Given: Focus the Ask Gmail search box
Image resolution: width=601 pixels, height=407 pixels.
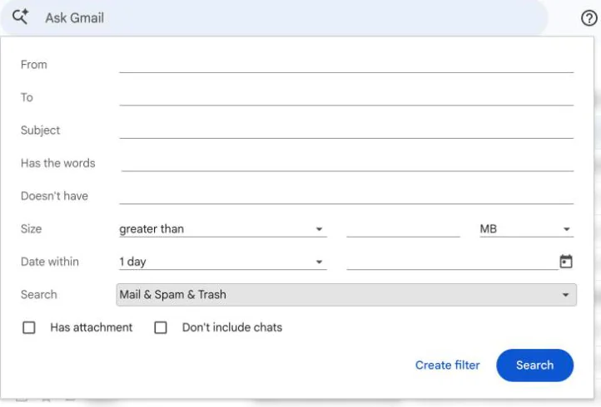Looking at the screenshot, I should click(x=274, y=18).
